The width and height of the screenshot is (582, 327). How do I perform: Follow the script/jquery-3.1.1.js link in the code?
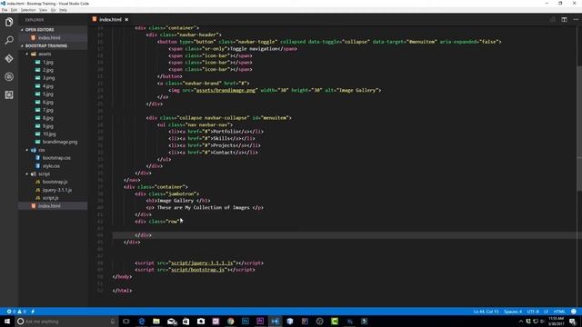tap(202, 263)
